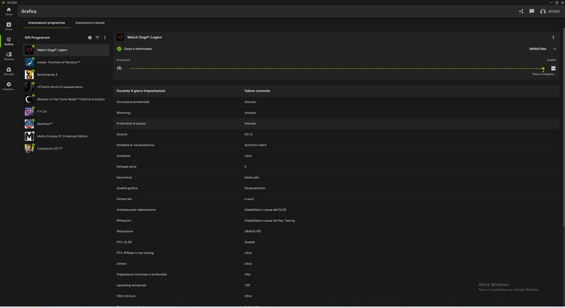Click the Geometria value Molto alto
Image resolution: width=565 pixels, height=308 pixels.
pos(252,178)
